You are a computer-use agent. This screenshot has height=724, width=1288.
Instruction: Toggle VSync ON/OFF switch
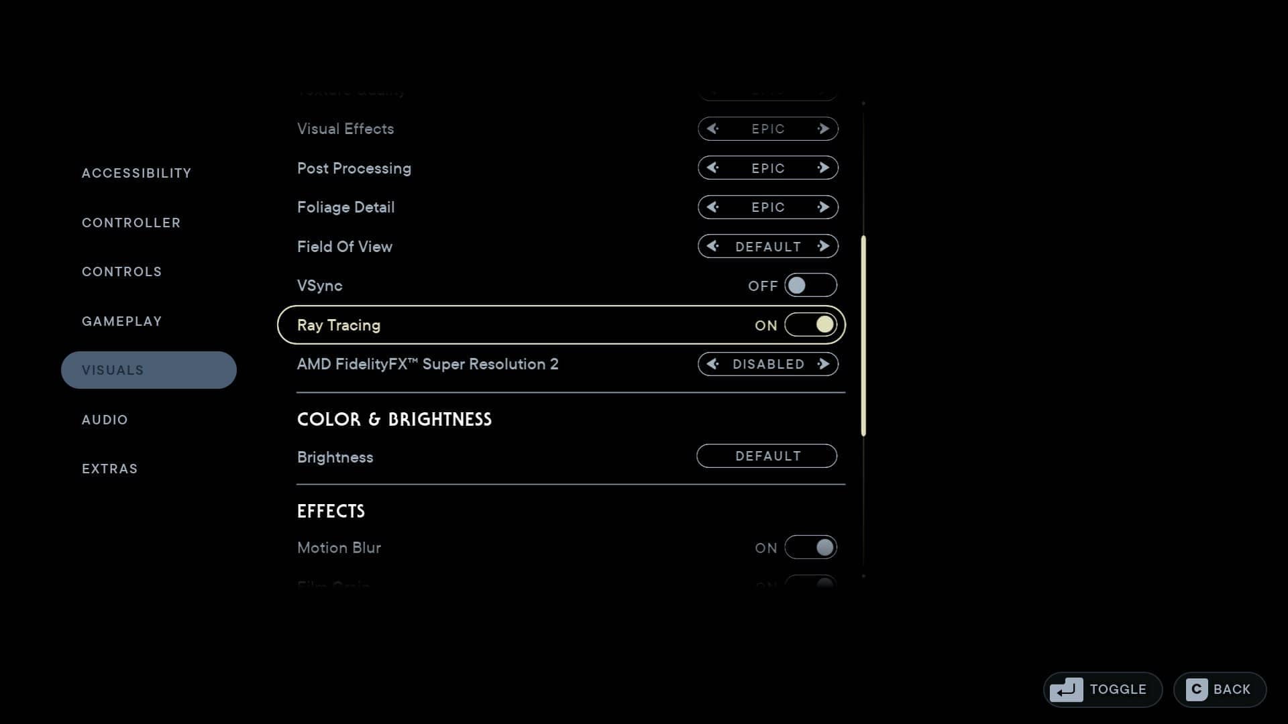tap(810, 286)
